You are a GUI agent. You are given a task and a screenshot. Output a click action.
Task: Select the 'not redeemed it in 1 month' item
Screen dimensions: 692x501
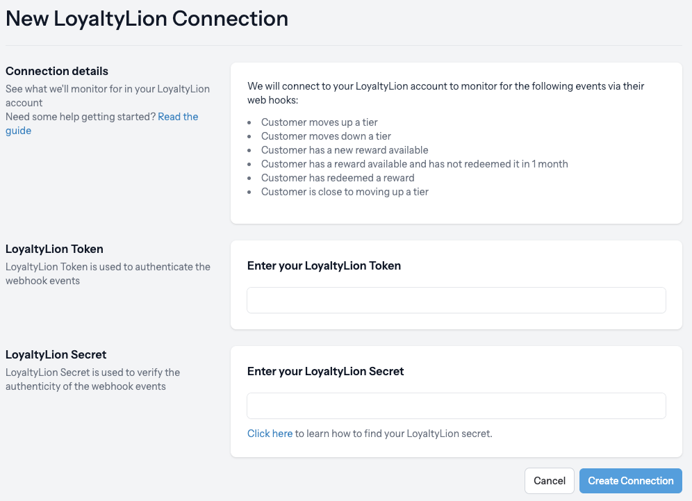tap(414, 164)
